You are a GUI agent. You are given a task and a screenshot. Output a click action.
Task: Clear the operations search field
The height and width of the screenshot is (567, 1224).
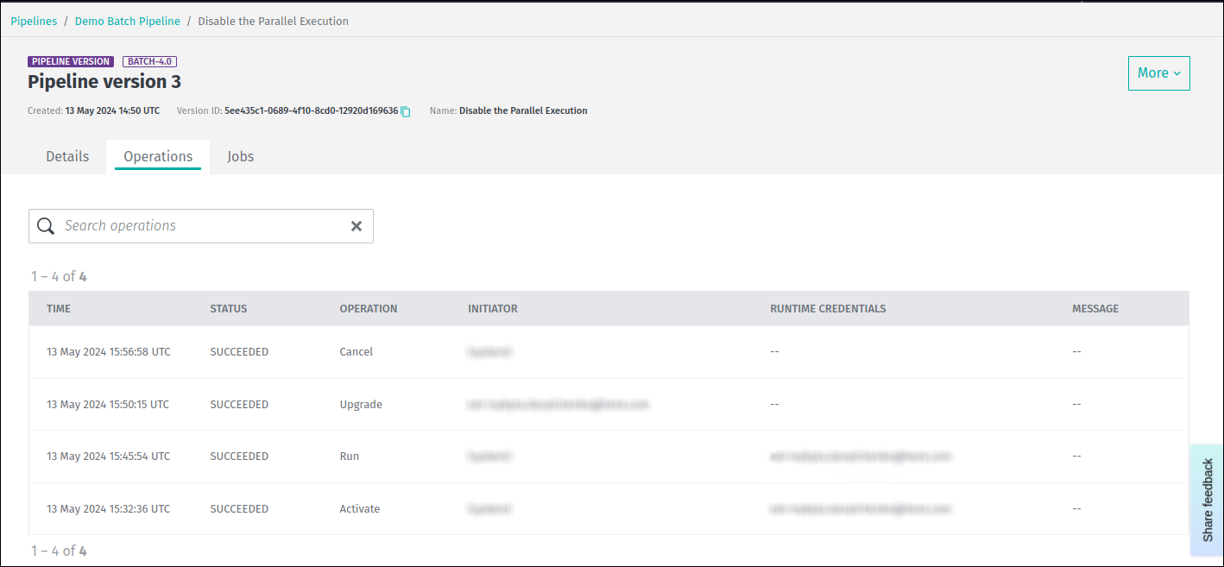point(356,225)
